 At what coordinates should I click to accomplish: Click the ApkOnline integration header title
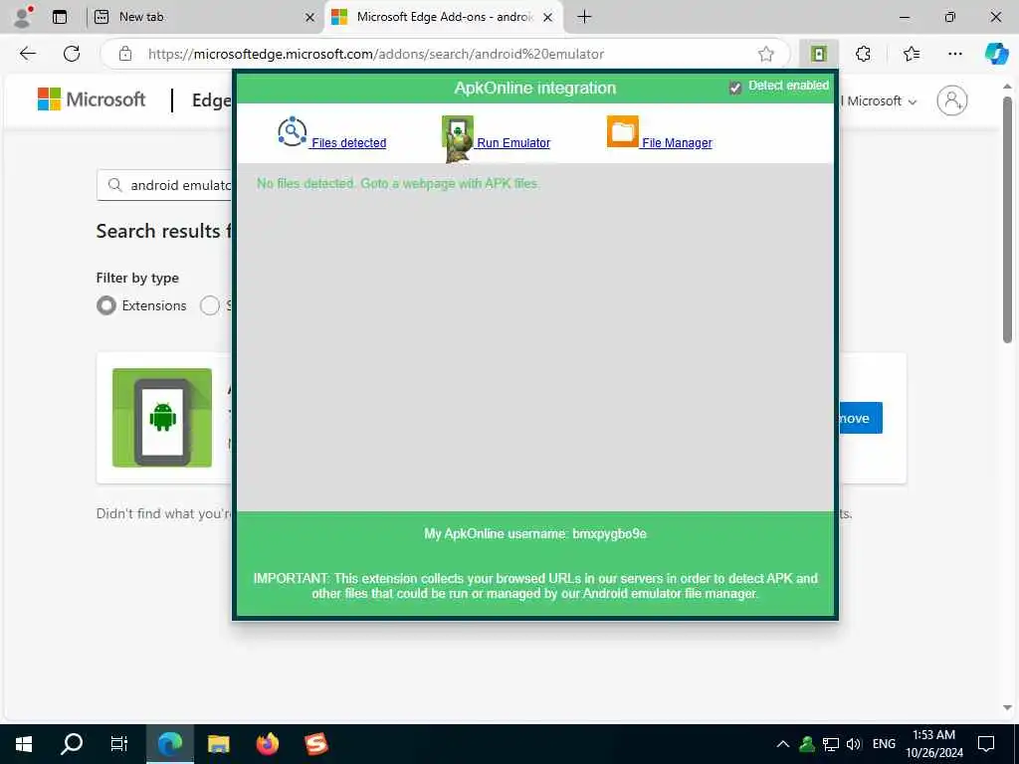click(534, 88)
